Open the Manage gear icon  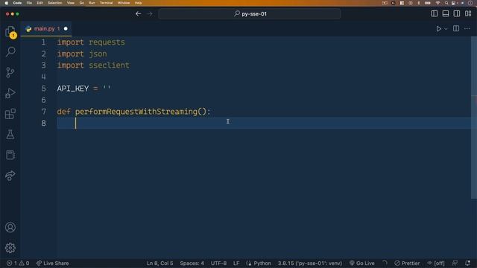(x=10, y=248)
